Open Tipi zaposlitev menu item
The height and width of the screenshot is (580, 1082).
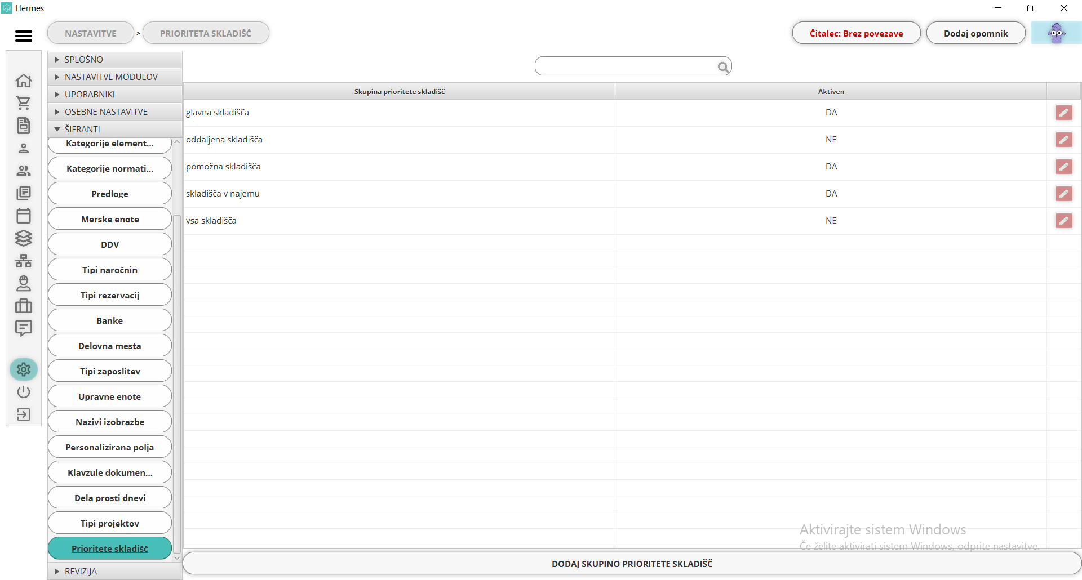coord(110,371)
